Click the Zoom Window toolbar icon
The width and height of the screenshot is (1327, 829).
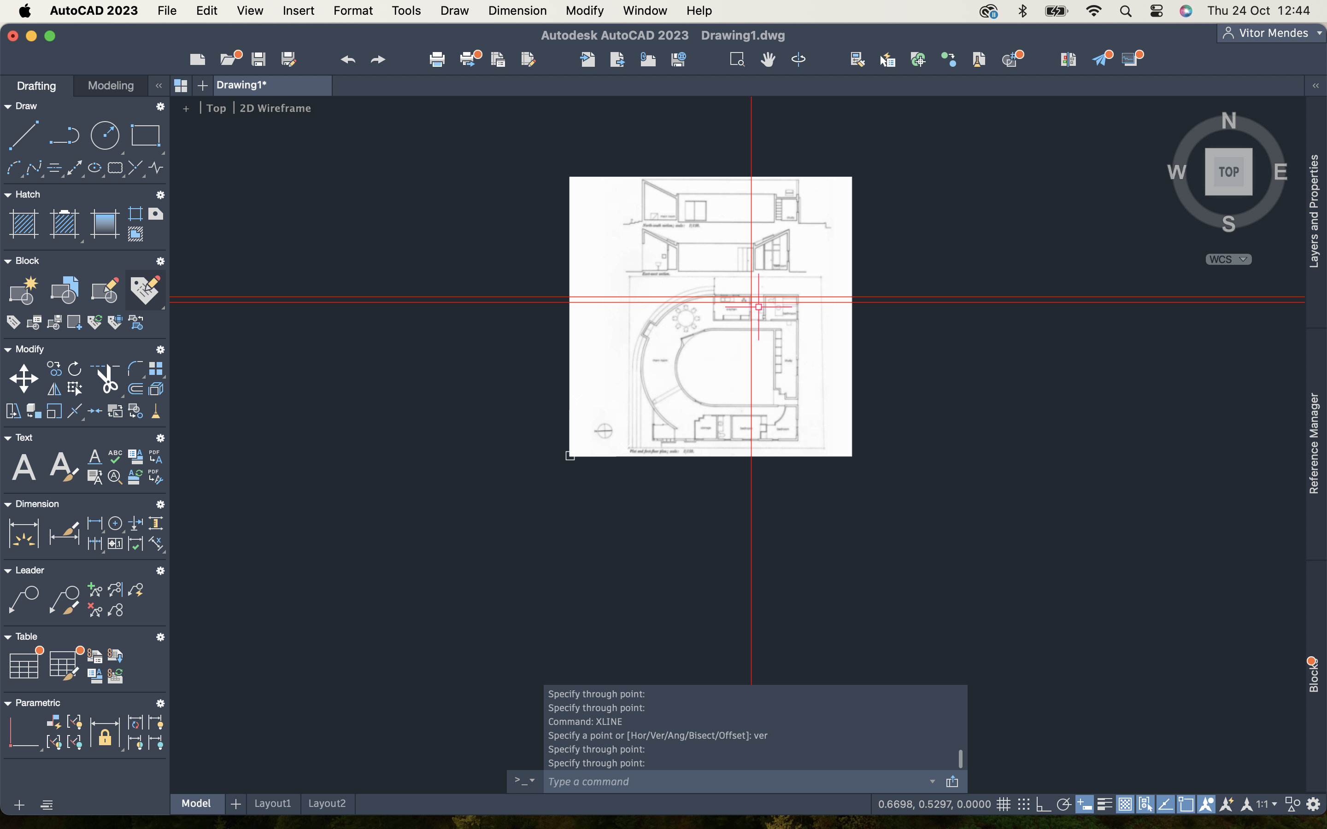pos(737,59)
